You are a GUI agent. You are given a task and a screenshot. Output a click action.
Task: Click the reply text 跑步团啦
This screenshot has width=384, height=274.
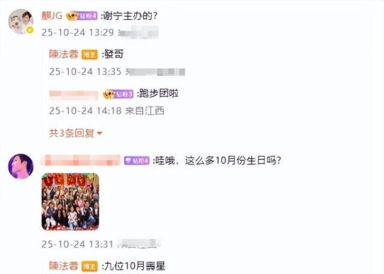point(157,93)
